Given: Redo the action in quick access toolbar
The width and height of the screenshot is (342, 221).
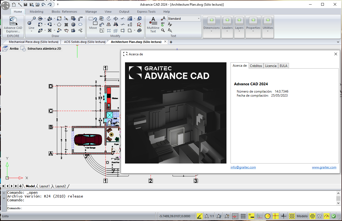Looking at the screenshot, I should (x=50, y=5).
